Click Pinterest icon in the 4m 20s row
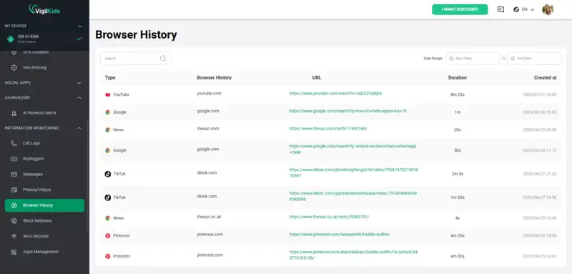572x274 pixels. coord(108,235)
